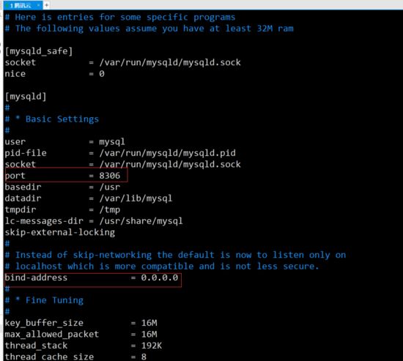This screenshot has width=403, height=361.
Task: Click the 'bind-address' key name
Action: 36,278
